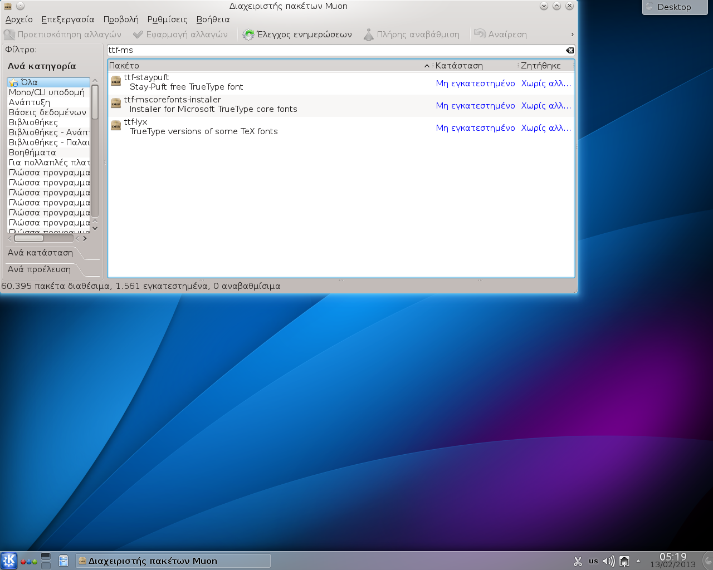Expand the Ανά προέλευση filter section

click(39, 269)
